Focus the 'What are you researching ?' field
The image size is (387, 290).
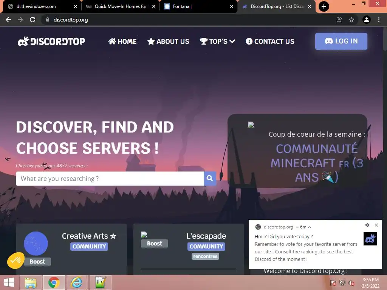tap(110, 178)
